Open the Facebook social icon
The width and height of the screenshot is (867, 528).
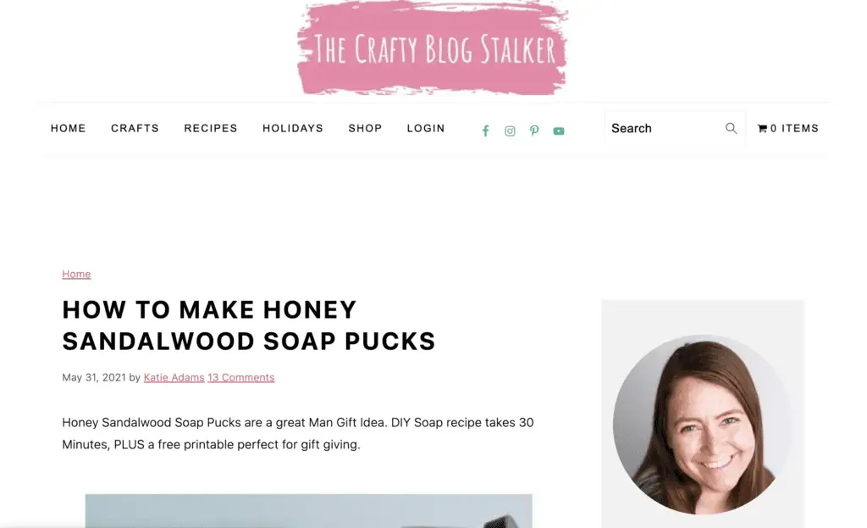pyautogui.click(x=485, y=131)
